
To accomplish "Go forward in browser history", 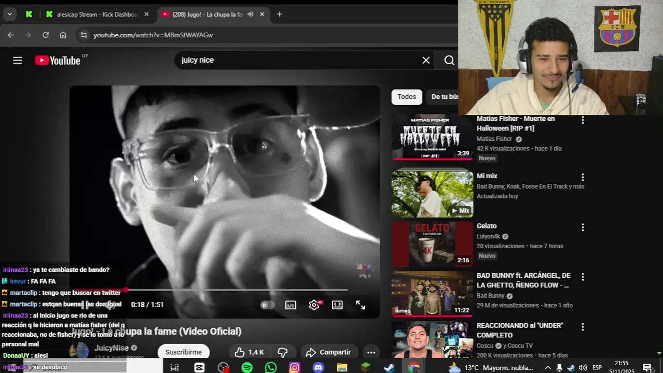I will pyautogui.click(x=28, y=35).
